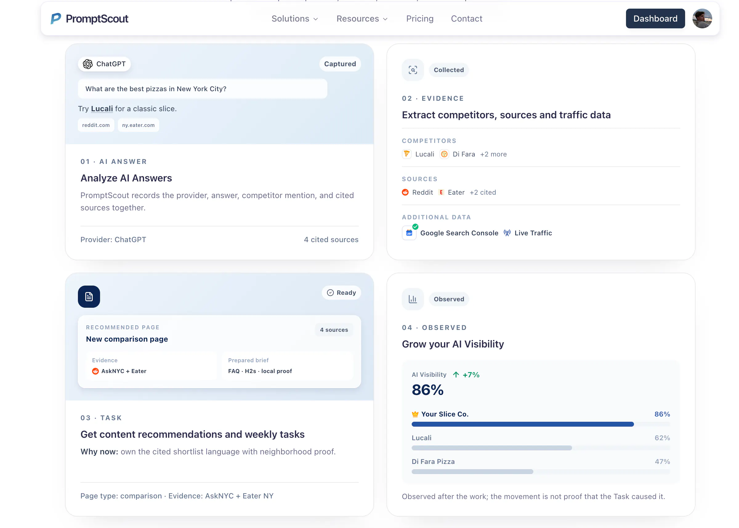Click the Di Fara pizza icon
This screenshot has width=739, height=528.
tap(444, 154)
